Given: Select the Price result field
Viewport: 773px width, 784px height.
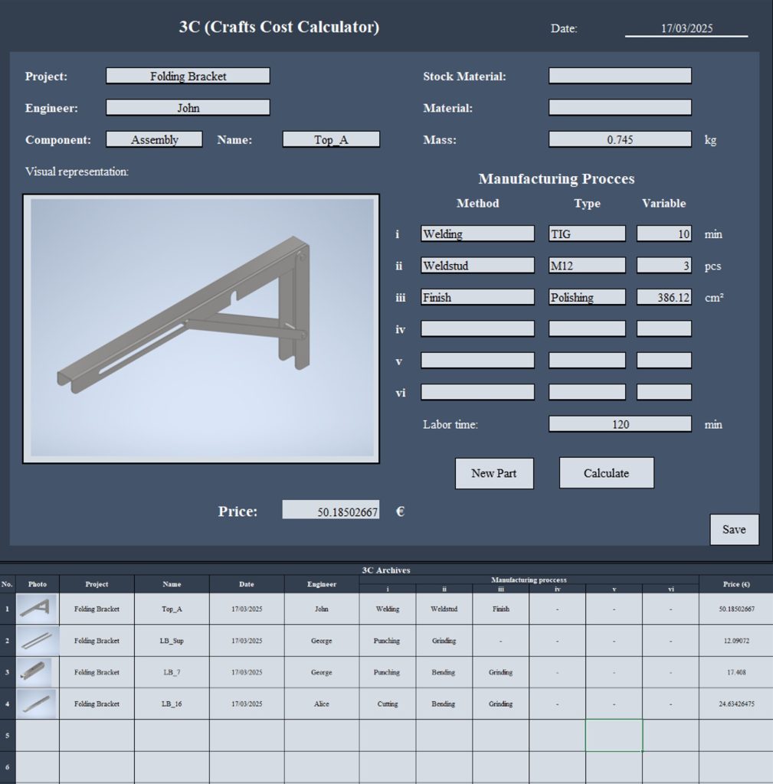Looking at the screenshot, I should pos(331,511).
